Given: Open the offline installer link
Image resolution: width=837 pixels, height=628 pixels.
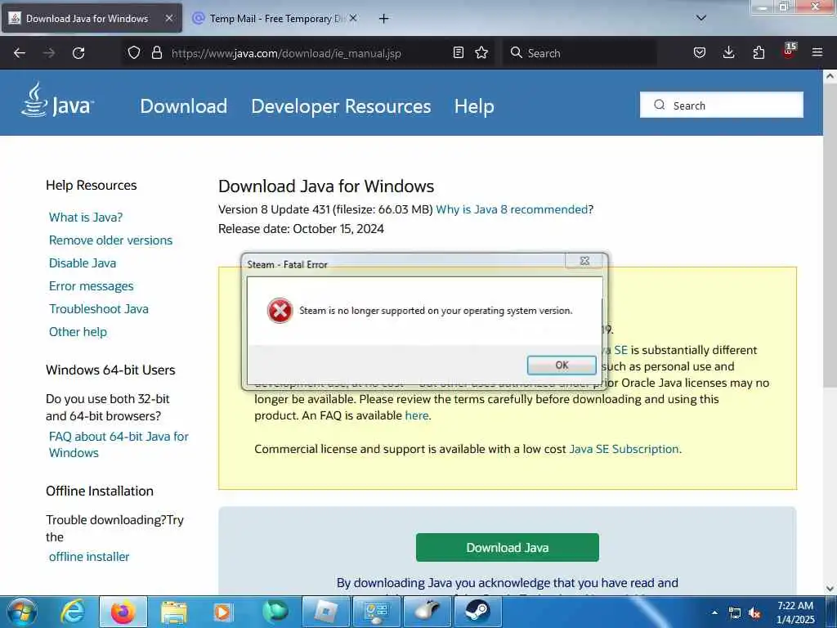Looking at the screenshot, I should point(89,557).
